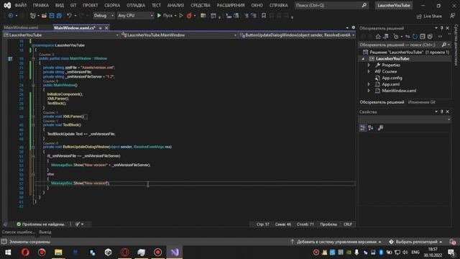Click the Navigate Backward icon

coord(11,16)
